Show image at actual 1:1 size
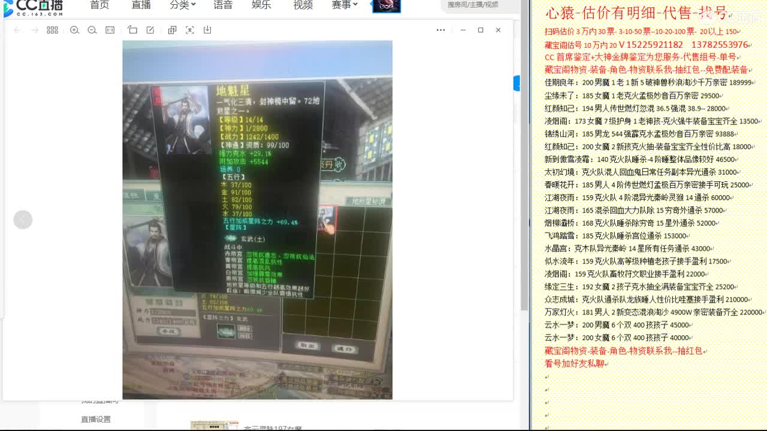Screen dimensions: 767x431 (x=110, y=30)
